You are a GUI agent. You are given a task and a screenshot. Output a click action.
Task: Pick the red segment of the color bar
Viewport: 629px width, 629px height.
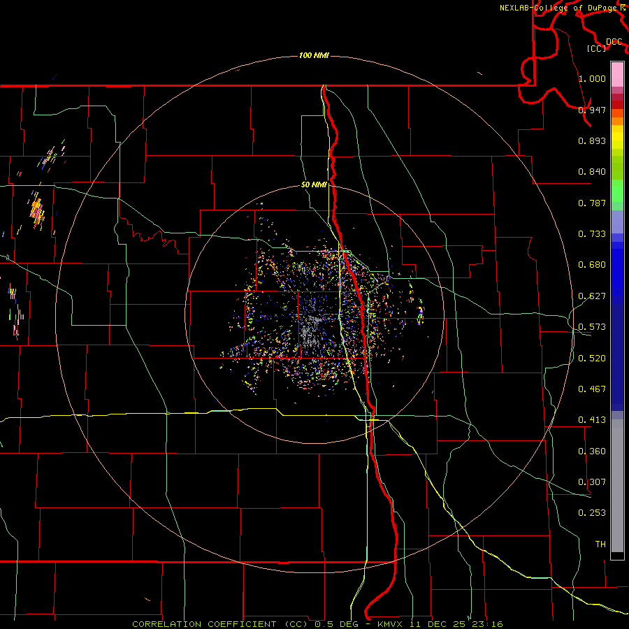coord(617,105)
